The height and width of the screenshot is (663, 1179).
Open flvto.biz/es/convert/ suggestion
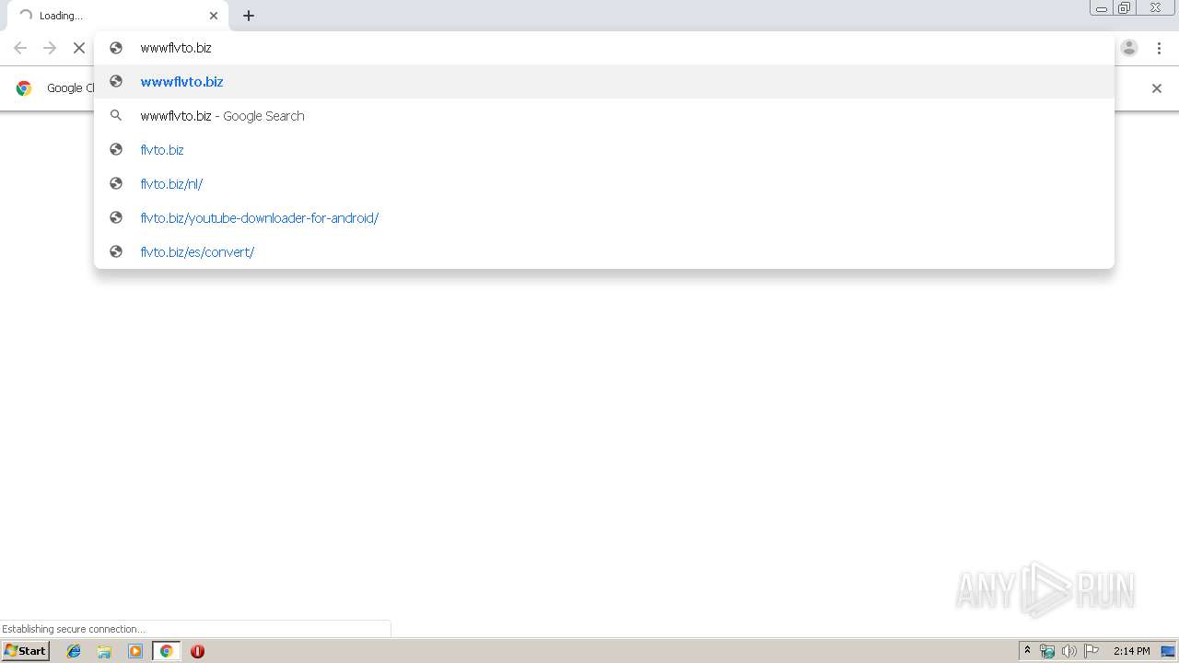(604, 252)
